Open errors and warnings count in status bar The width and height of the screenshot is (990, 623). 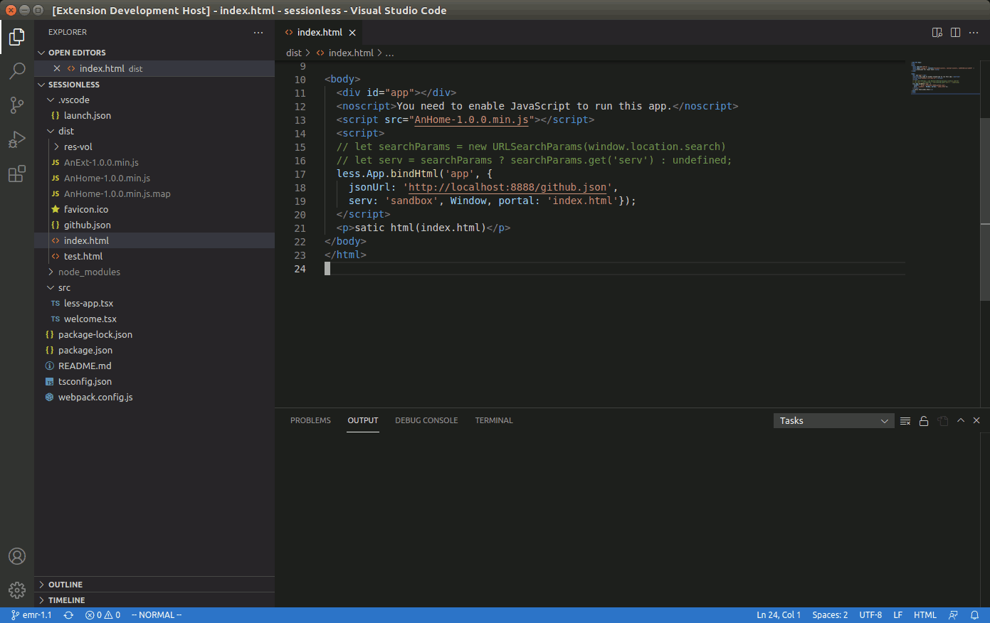tap(102, 615)
